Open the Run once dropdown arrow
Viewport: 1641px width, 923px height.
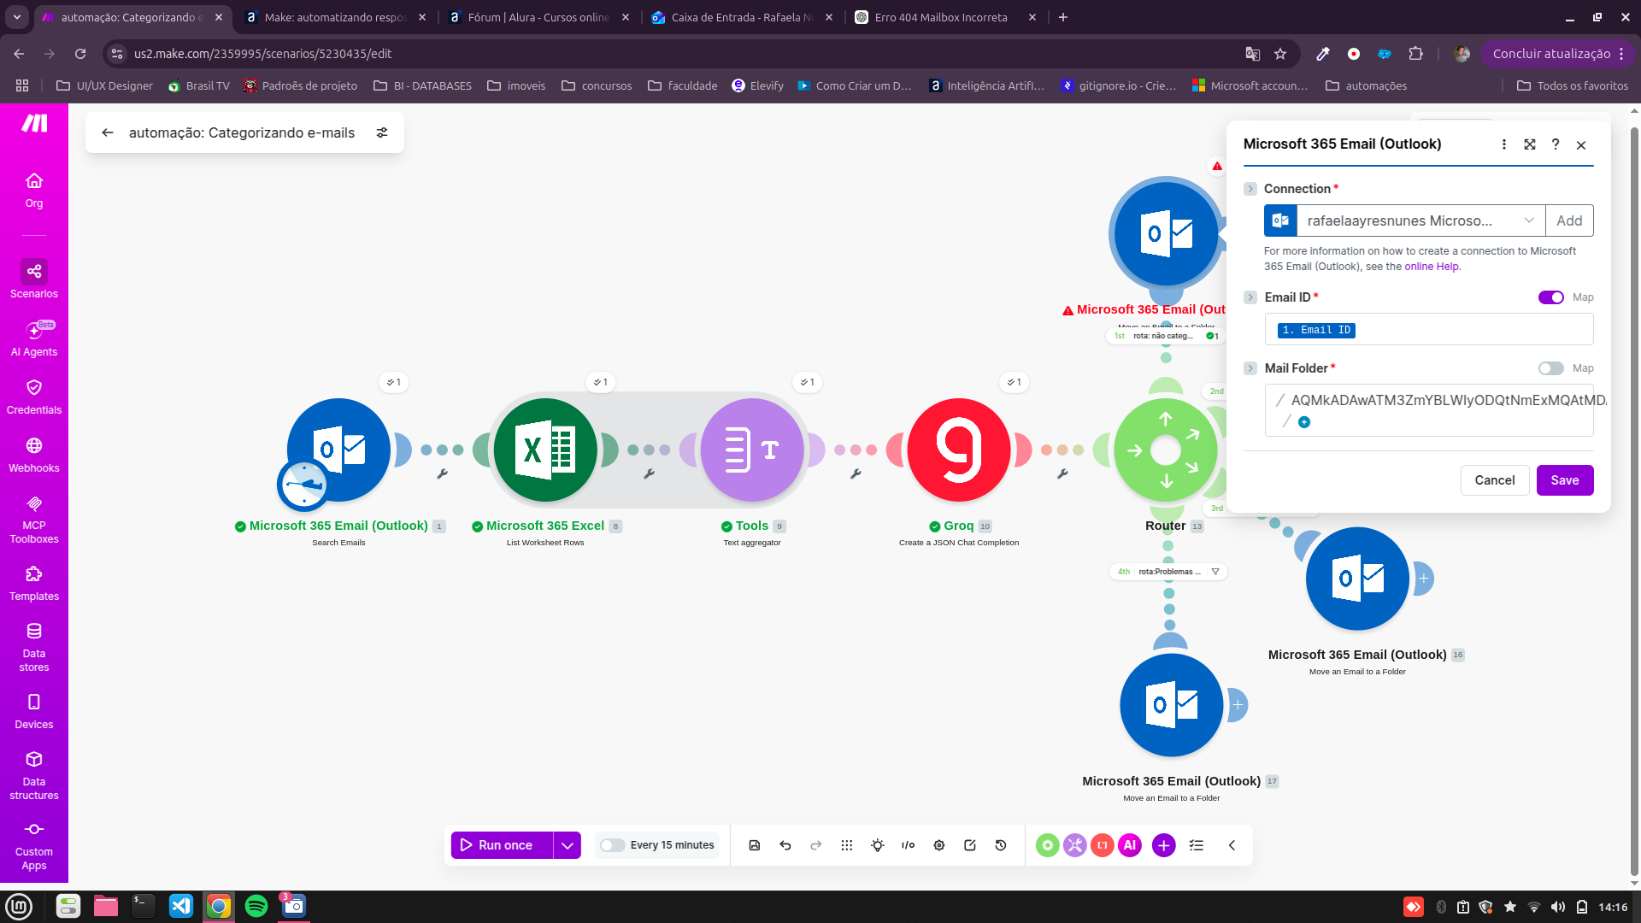tap(568, 845)
